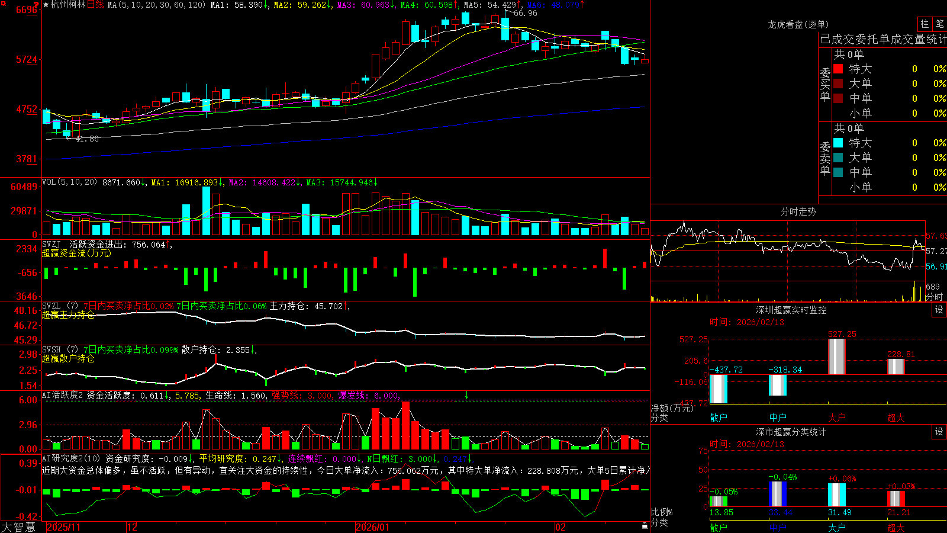Click the MA(5,10,20,30,60,120) parameters label
The height and width of the screenshot is (533, 947).
pos(156,5)
